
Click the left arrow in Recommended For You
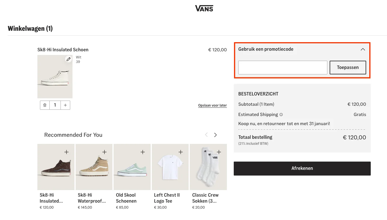[206, 135]
